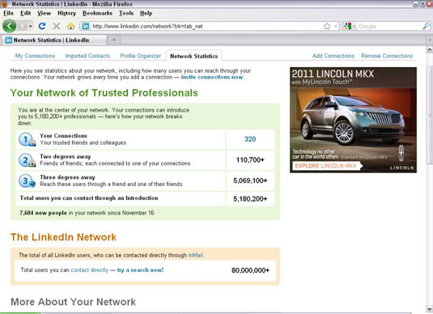
Task: Click Your Network of Trusted Professionals heading
Action: point(104,93)
